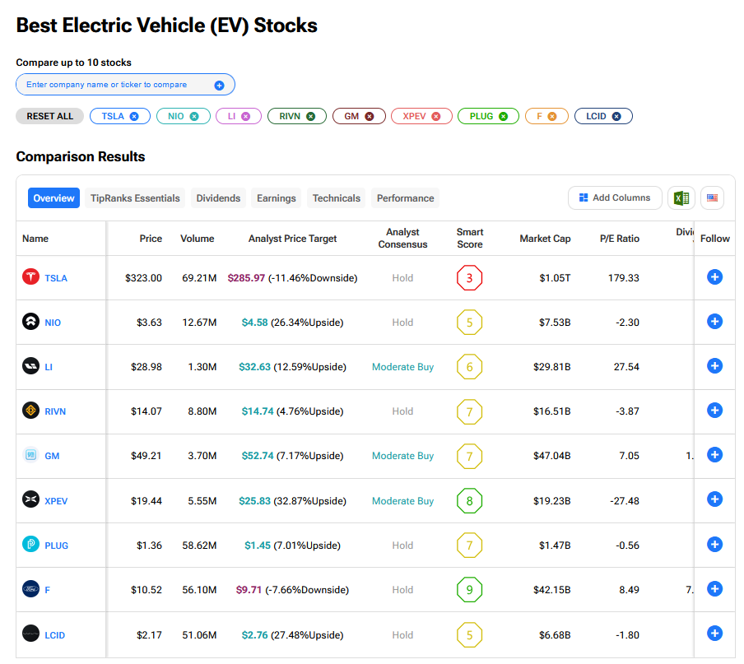Remove LI chip from comparison
The height and width of the screenshot is (664, 744).
pyautogui.click(x=245, y=117)
